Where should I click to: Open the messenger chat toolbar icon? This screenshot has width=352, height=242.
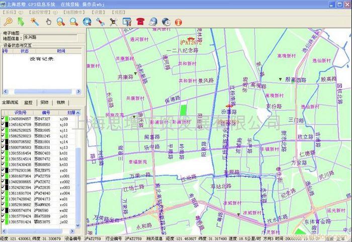pos(153,22)
